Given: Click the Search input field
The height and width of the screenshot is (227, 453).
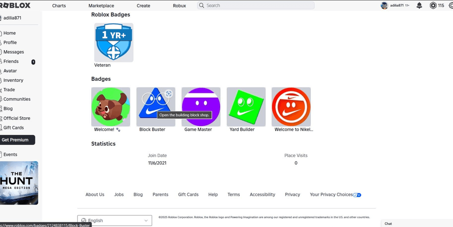Looking at the screenshot, I should (x=256, y=6).
